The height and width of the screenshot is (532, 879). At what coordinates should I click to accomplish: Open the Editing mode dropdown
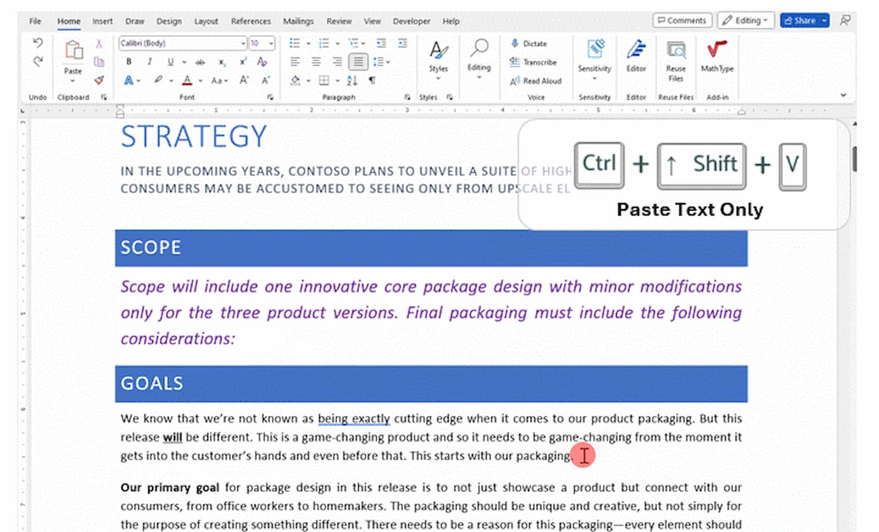746,20
